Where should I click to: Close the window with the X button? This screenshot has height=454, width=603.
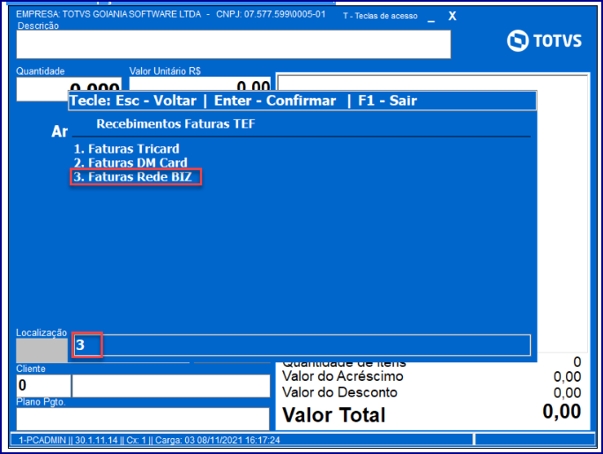click(x=452, y=16)
